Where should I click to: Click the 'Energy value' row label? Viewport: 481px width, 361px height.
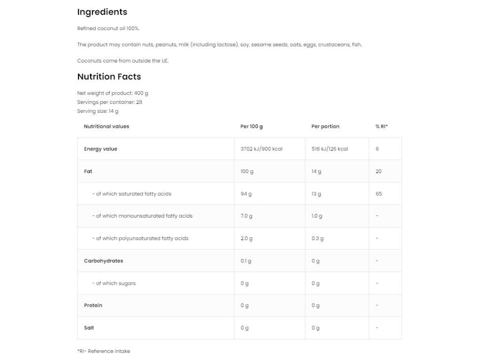[x=101, y=149]
